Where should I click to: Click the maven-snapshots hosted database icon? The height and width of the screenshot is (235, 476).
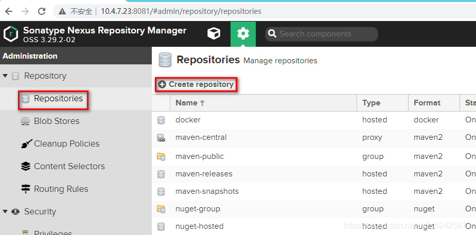[x=161, y=192]
